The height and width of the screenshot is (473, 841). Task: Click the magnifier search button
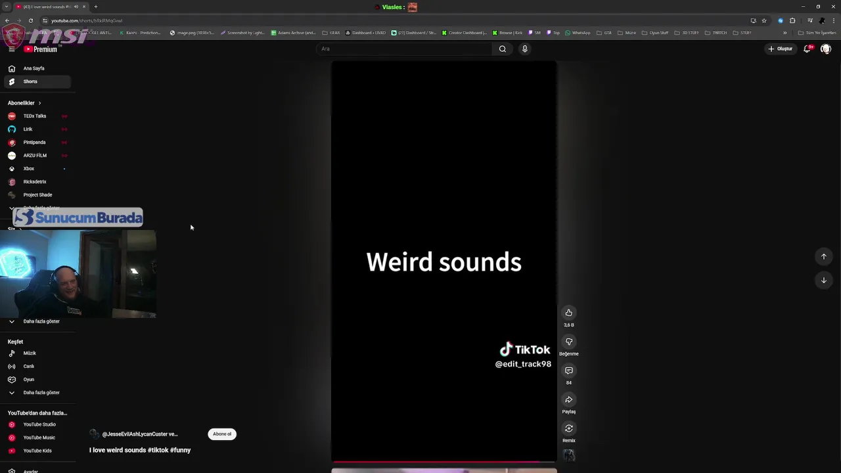pos(503,49)
